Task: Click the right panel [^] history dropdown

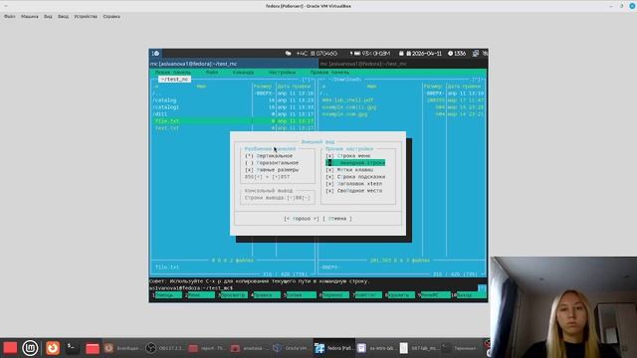Action: pos(477,80)
